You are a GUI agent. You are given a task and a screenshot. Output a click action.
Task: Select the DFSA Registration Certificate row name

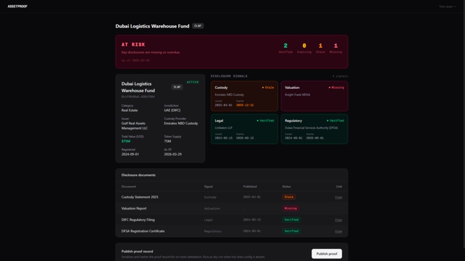tap(142, 231)
